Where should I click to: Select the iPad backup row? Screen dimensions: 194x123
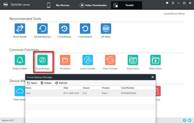click(x=90, y=93)
